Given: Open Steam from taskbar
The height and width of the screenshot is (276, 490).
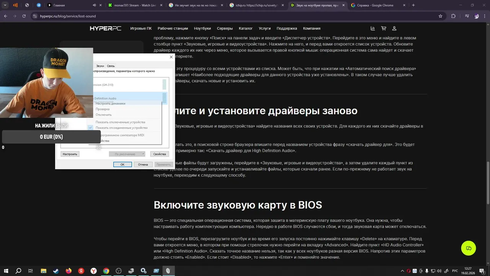Looking at the screenshot, I should coord(56,271).
